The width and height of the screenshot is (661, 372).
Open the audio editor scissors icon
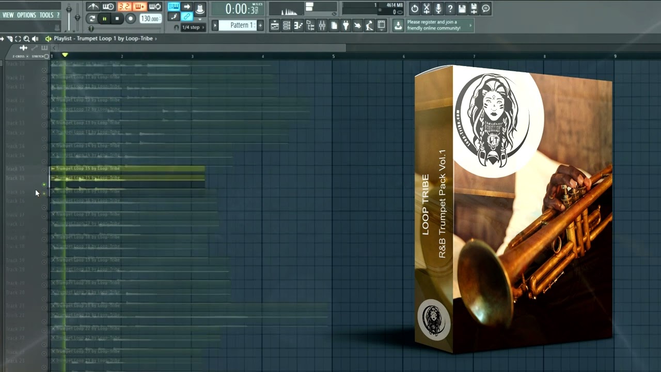427,8
